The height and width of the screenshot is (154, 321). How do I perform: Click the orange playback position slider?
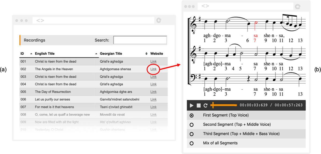click(213, 105)
